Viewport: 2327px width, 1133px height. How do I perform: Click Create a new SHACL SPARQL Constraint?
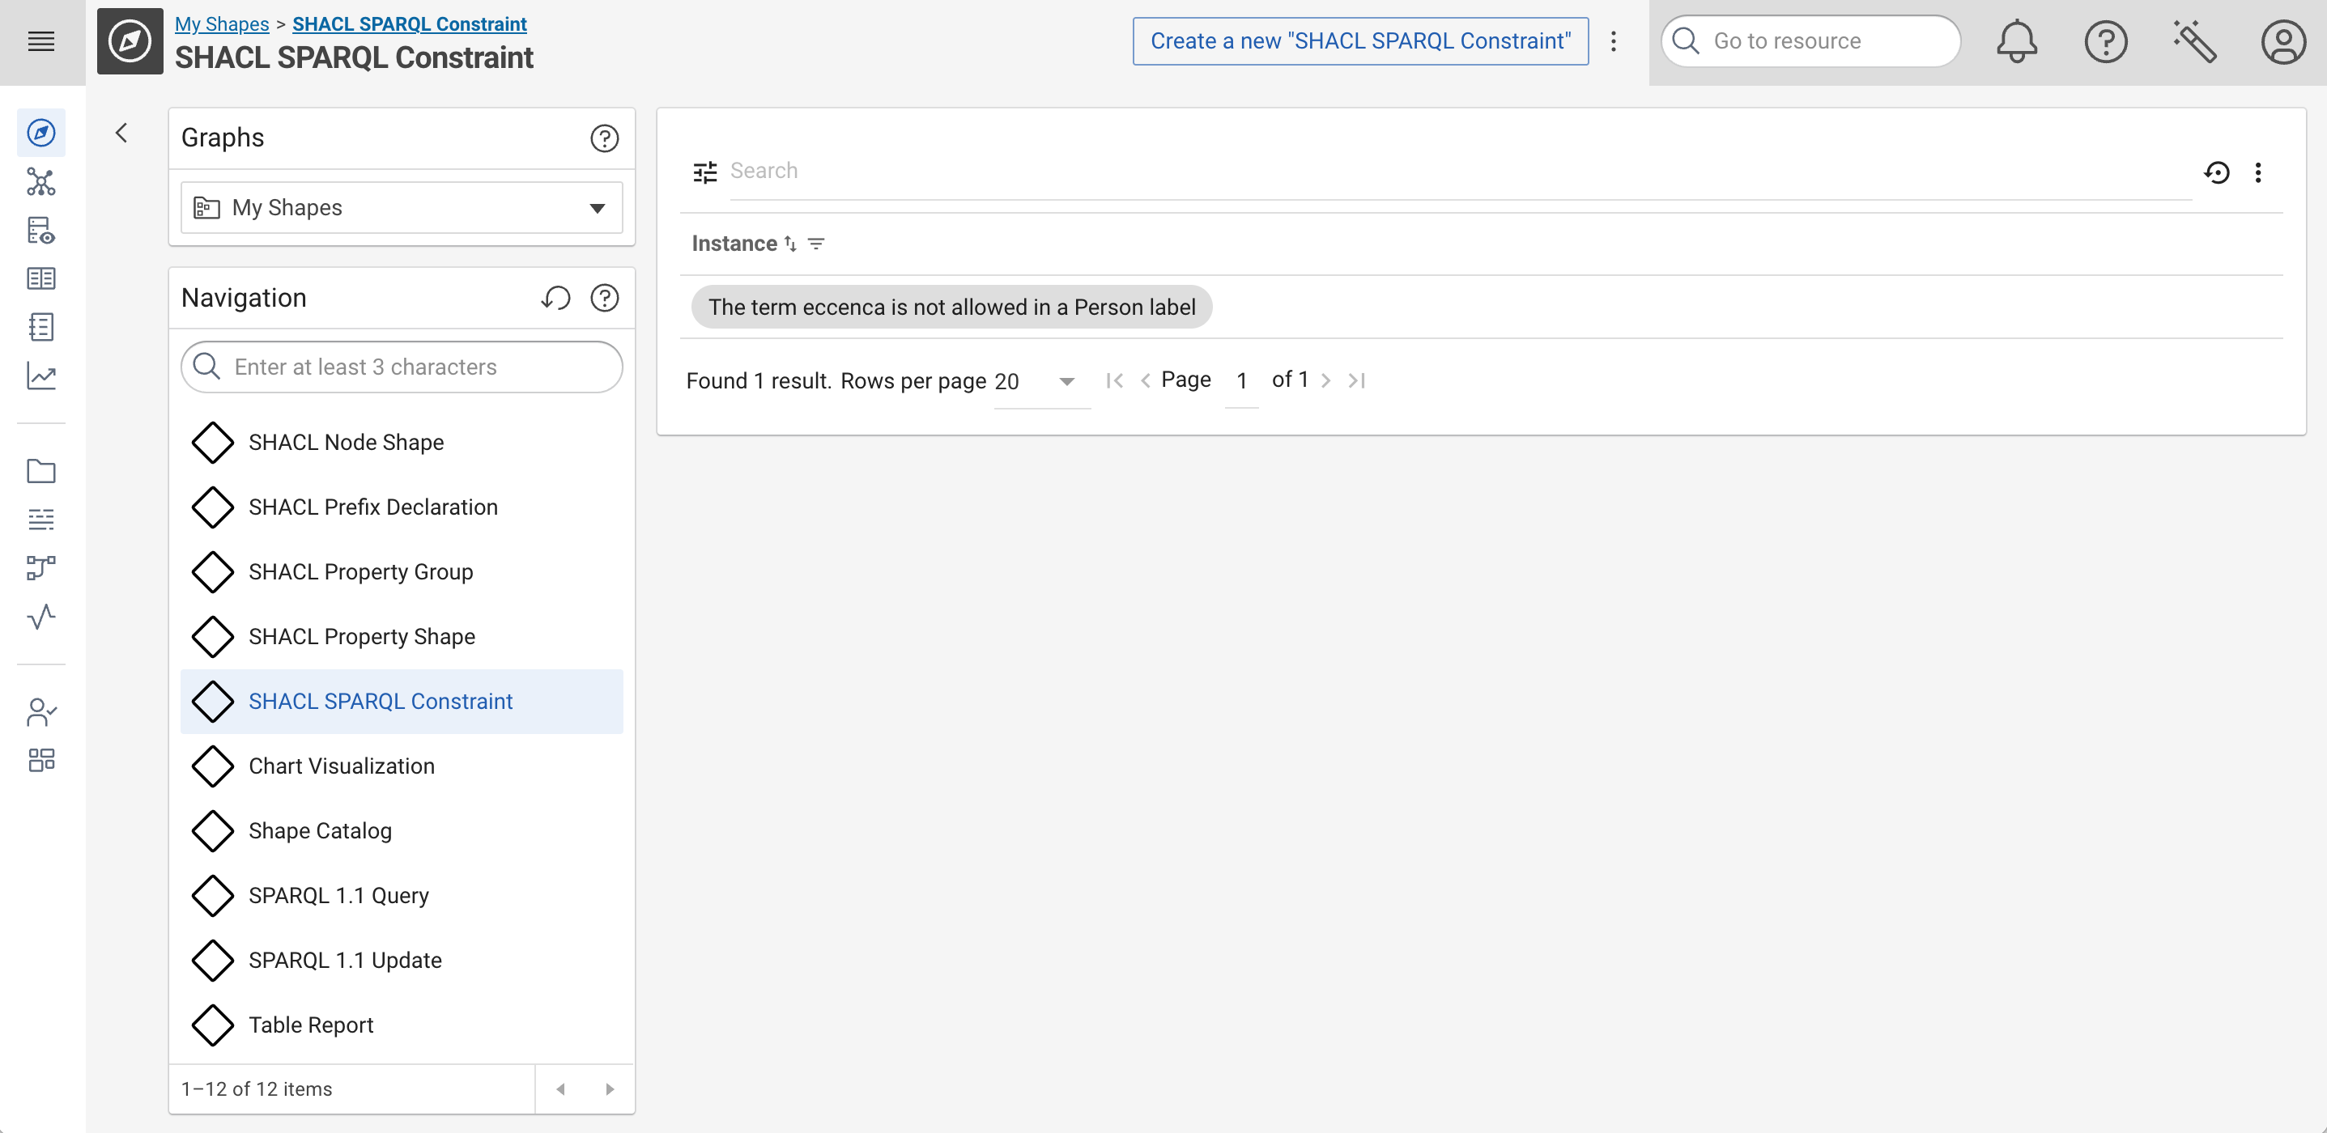click(x=1359, y=40)
